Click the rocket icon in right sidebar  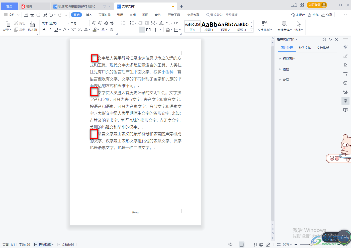click(345, 47)
